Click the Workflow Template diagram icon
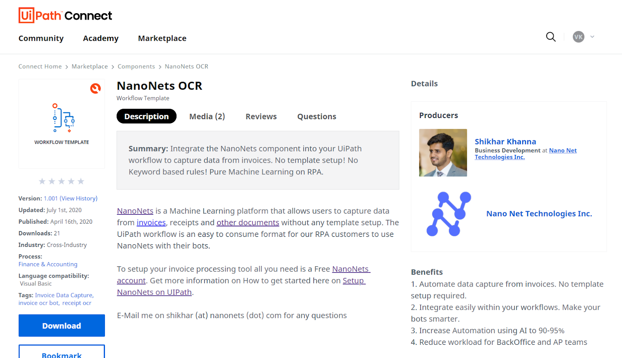The height and width of the screenshot is (358, 622). pos(63,118)
